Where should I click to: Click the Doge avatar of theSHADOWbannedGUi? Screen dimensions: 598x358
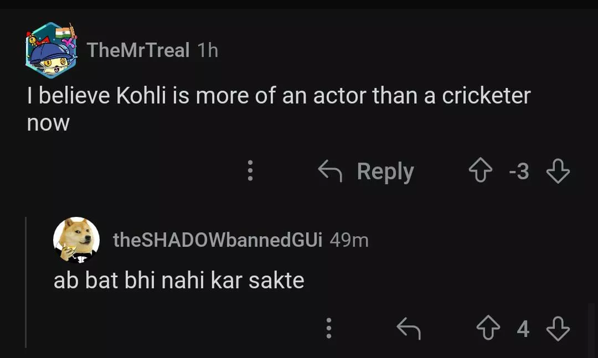tap(76, 240)
